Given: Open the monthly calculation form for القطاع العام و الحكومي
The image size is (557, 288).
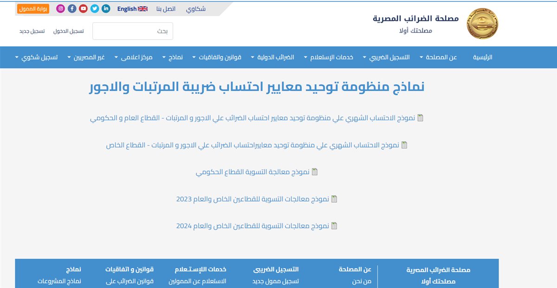Looking at the screenshot, I should click(x=253, y=118).
